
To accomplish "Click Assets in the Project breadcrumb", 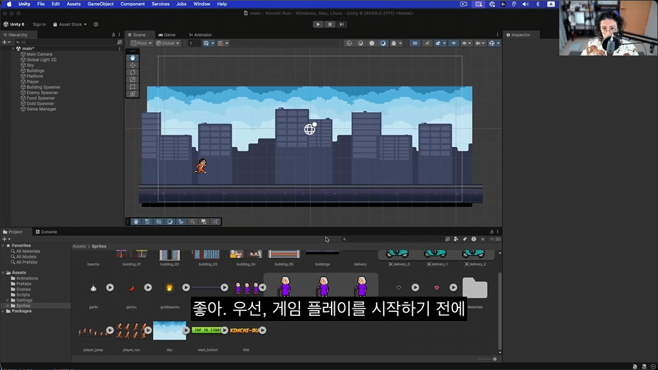I will click(x=79, y=247).
